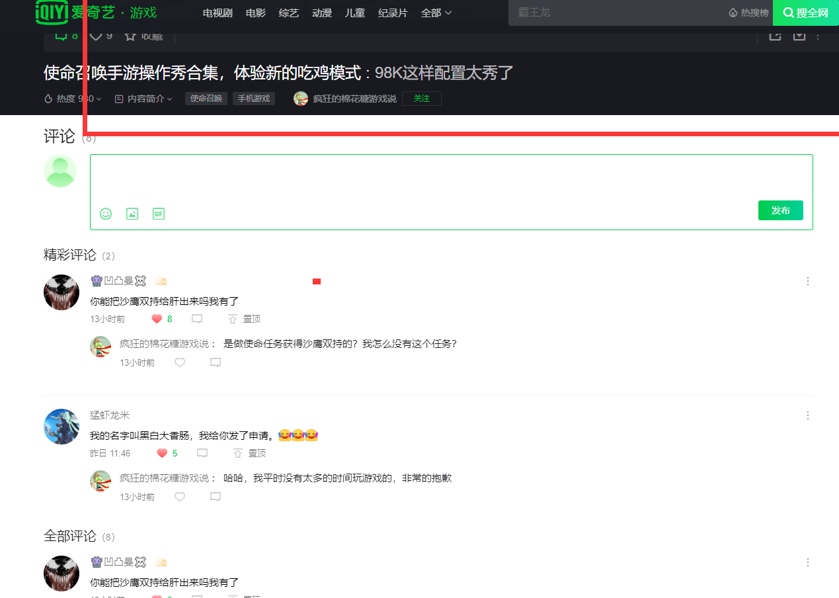
Task: Open the 凹凸曼 username in 精彩评论
Action: point(118,281)
